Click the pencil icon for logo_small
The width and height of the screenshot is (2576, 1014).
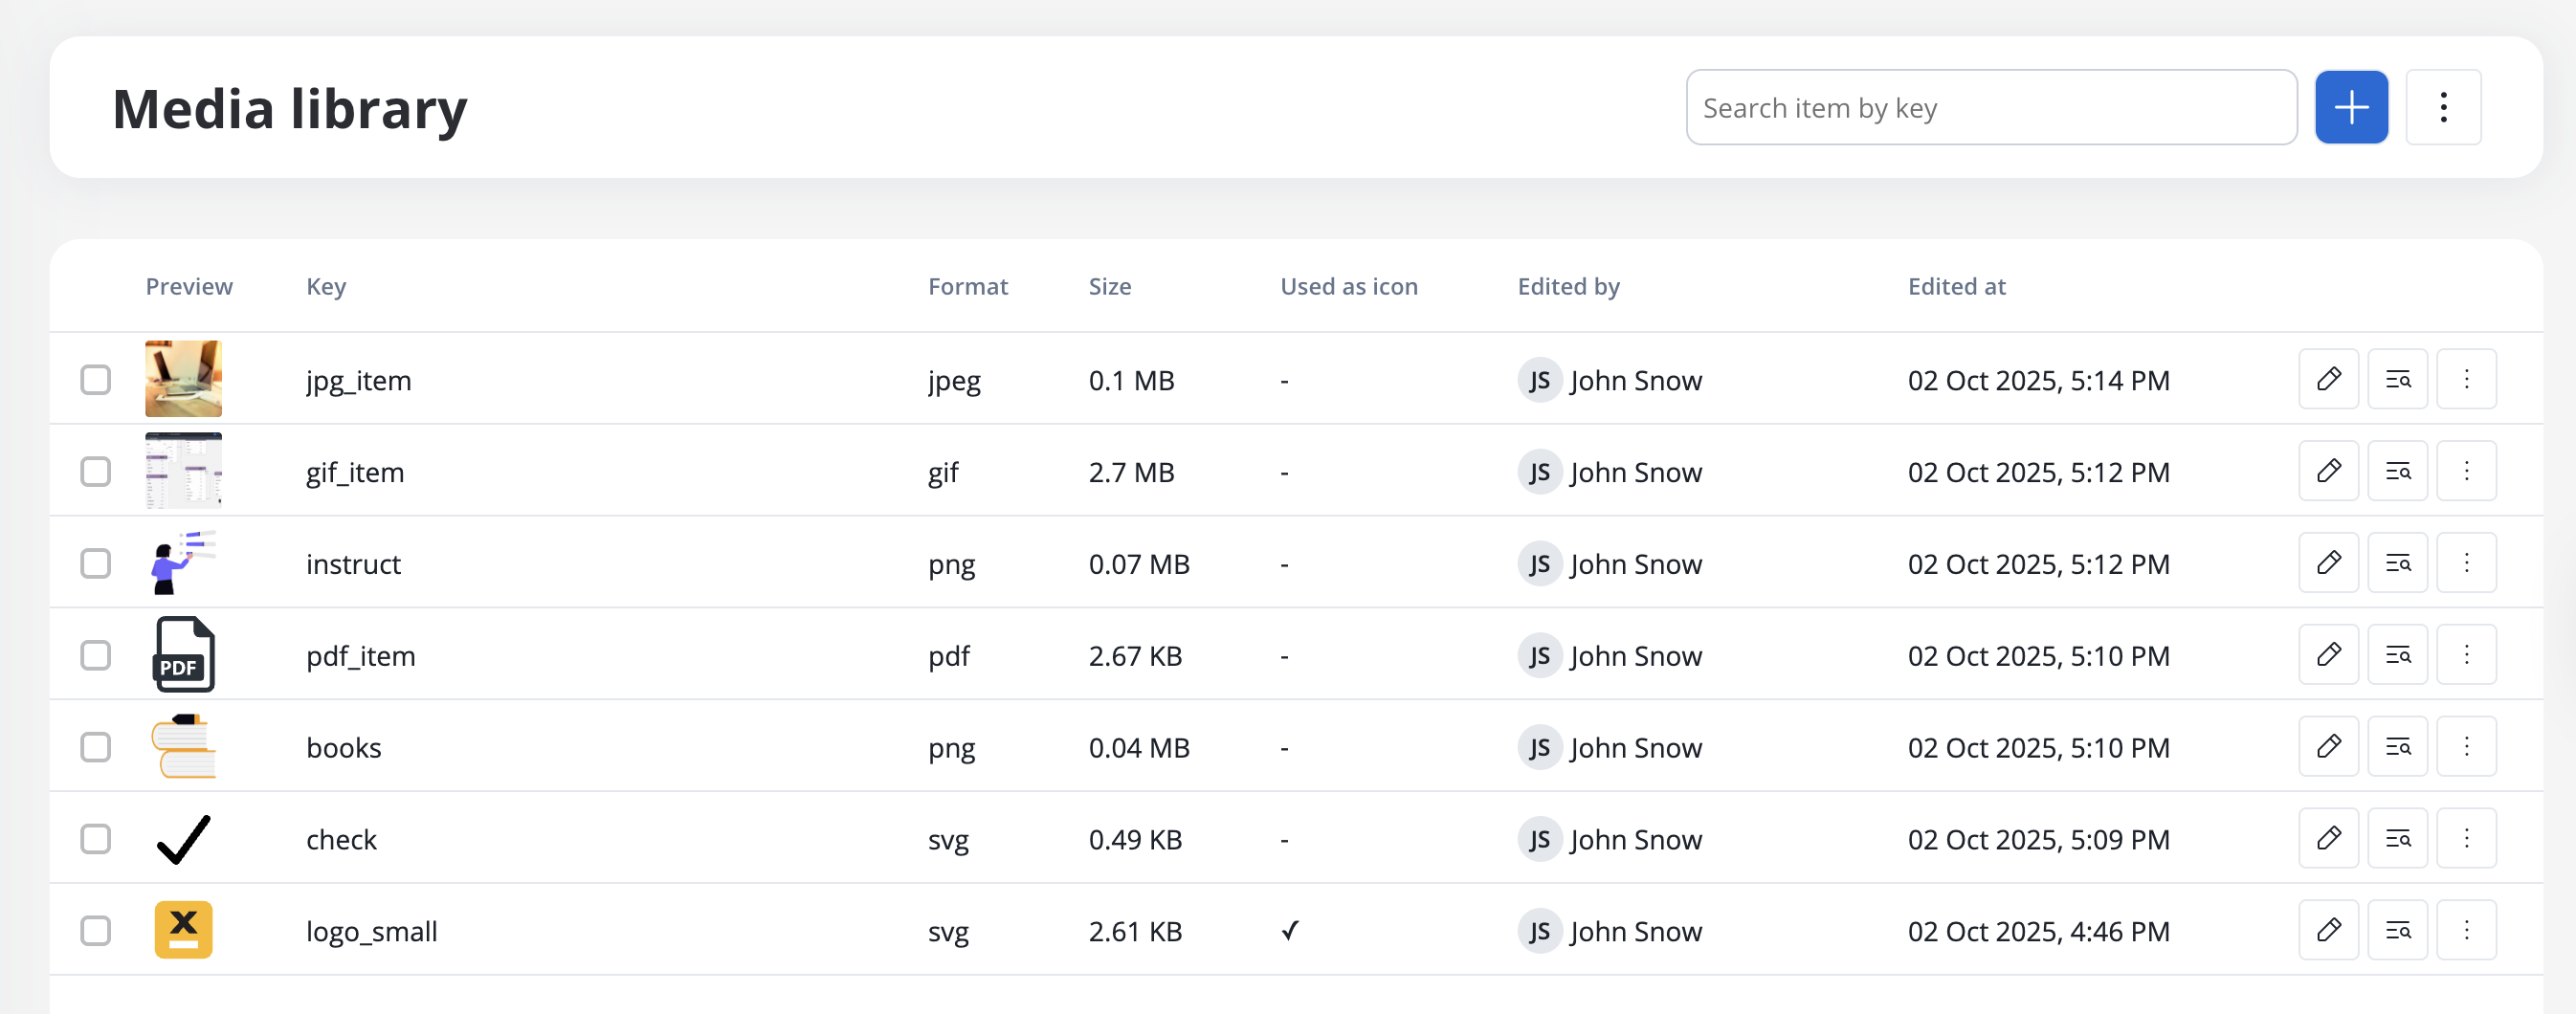pyautogui.click(x=2328, y=931)
